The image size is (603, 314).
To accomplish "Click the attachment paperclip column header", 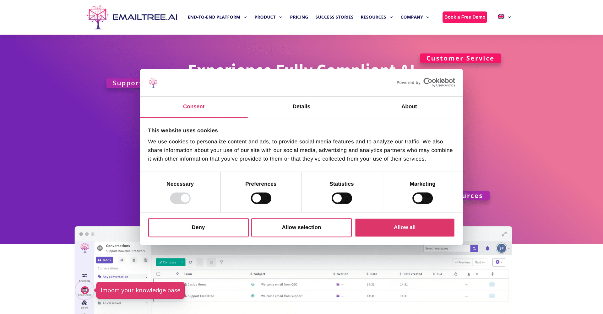I will (x=492, y=274).
